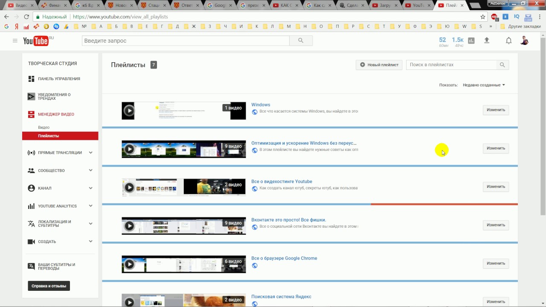The height and width of the screenshot is (307, 546).
Task: Switch to the Google browser tab
Action: click(x=219, y=6)
